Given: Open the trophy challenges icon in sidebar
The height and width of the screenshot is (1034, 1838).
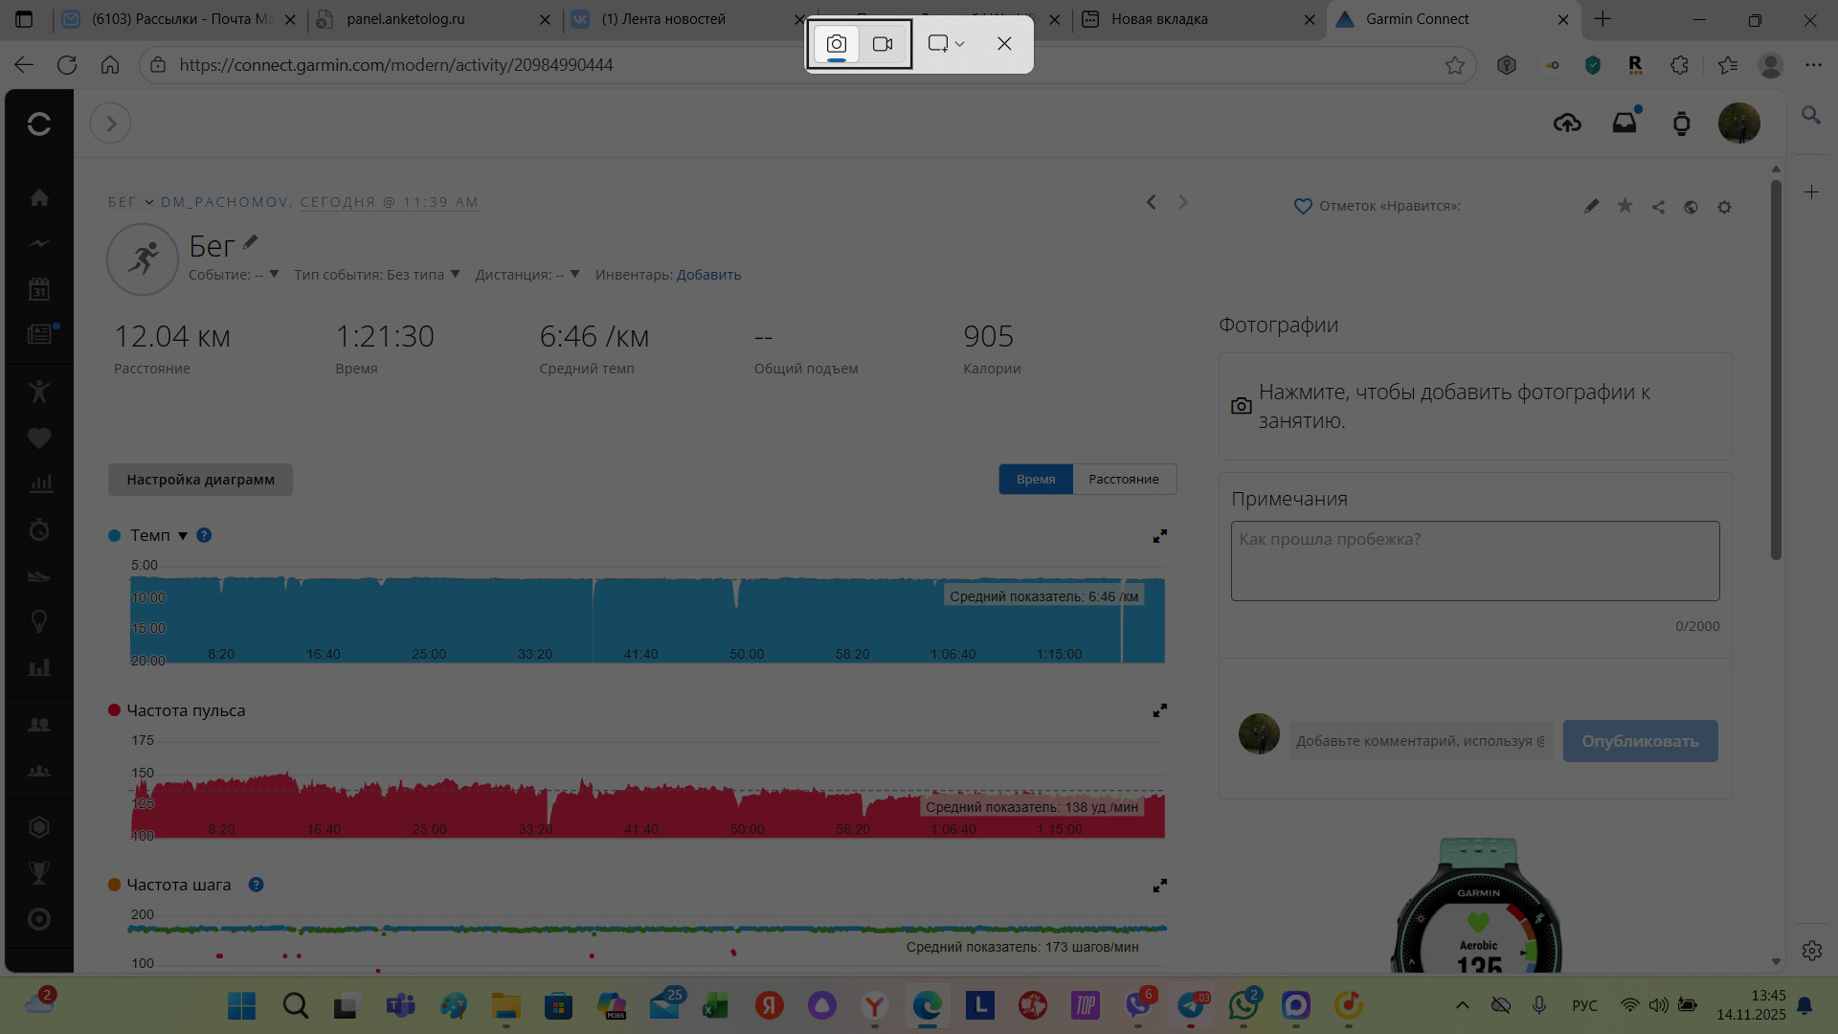Looking at the screenshot, I should click(x=39, y=873).
